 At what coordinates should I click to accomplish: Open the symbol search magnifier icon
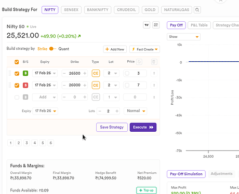point(197,10)
